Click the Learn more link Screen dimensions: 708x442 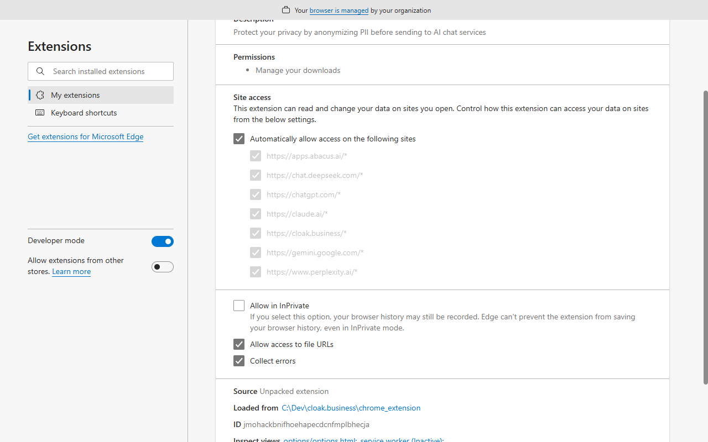click(71, 271)
